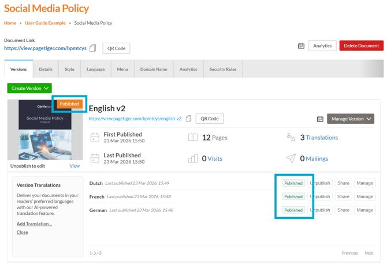This screenshot has height=265, width=387.
Task: Go to Previous translations page
Action: [x=349, y=253]
